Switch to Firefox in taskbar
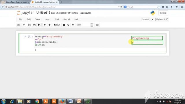This screenshot has width=185, height=104. pyautogui.click(x=62, y=101)
